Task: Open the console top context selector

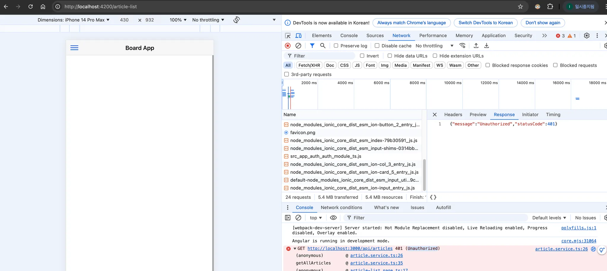Action: [316, 218]
